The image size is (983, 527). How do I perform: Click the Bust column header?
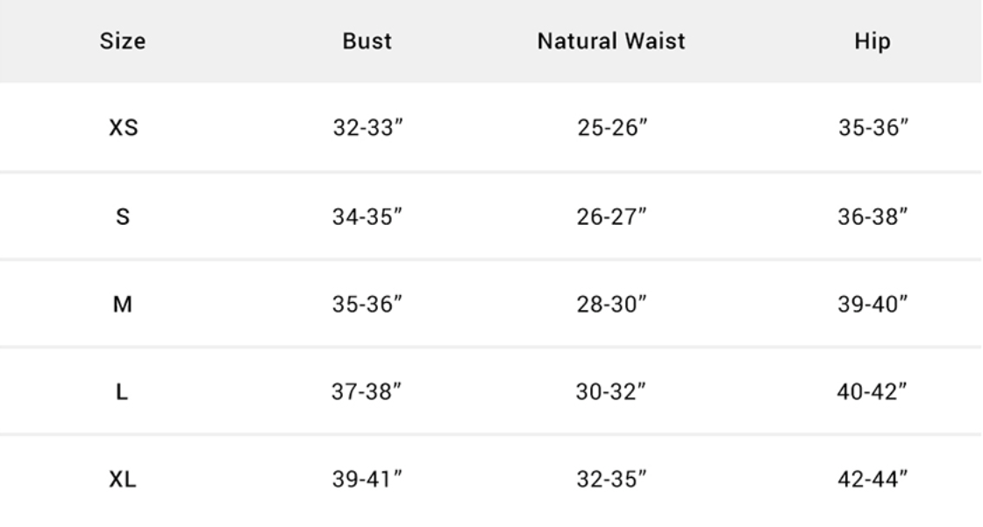pyautogui.click(x=365, y=42)
